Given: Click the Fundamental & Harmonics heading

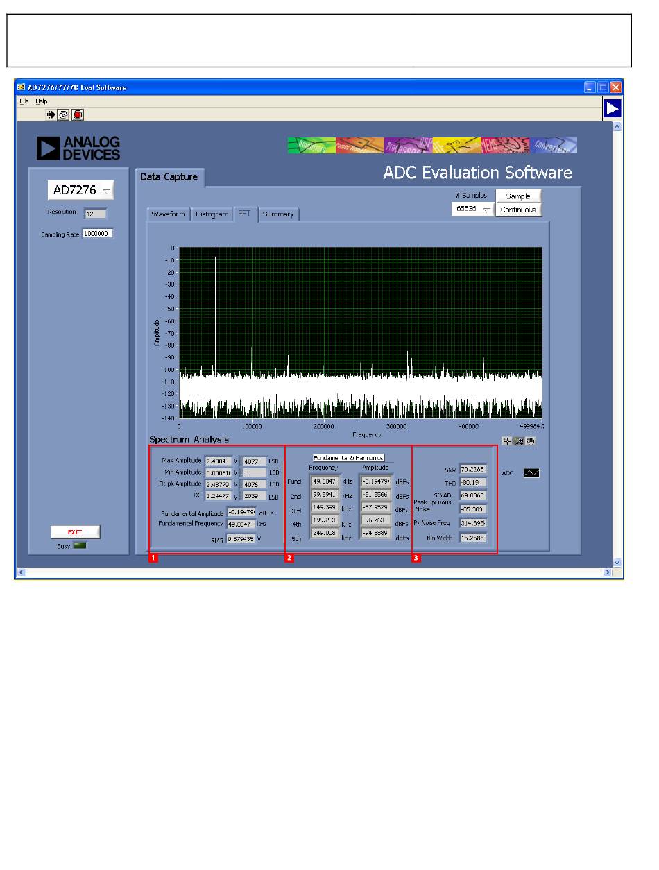Looking at the screenshot, I should [348, 458].
